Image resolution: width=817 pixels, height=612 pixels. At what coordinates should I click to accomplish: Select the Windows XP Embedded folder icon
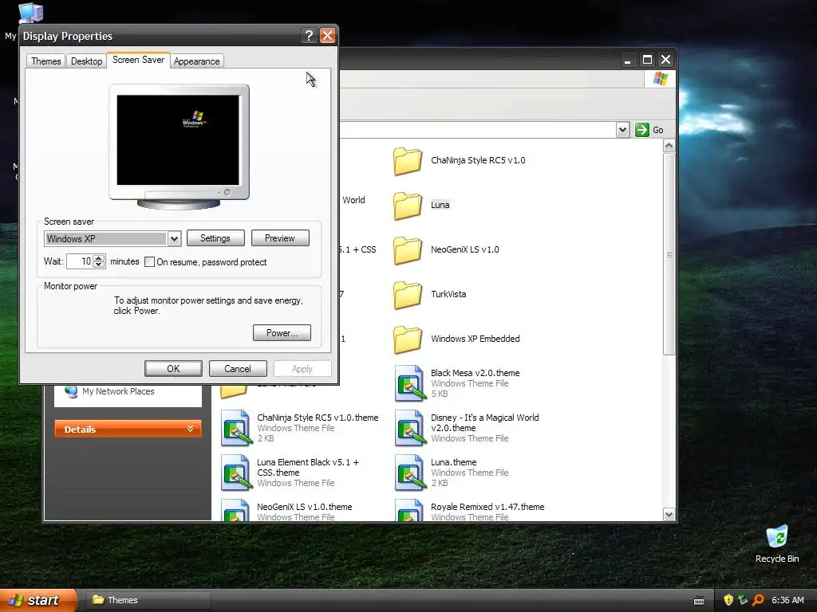point(408,339)
